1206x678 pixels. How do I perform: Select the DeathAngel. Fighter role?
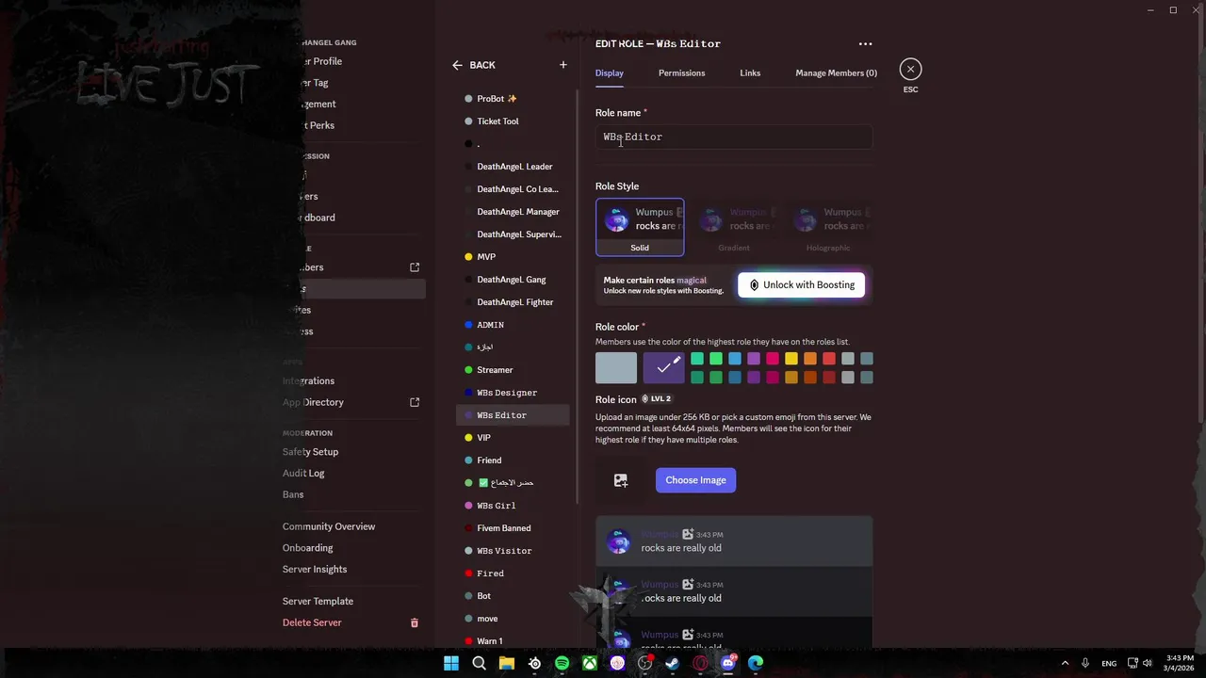[x=513, y=302]
